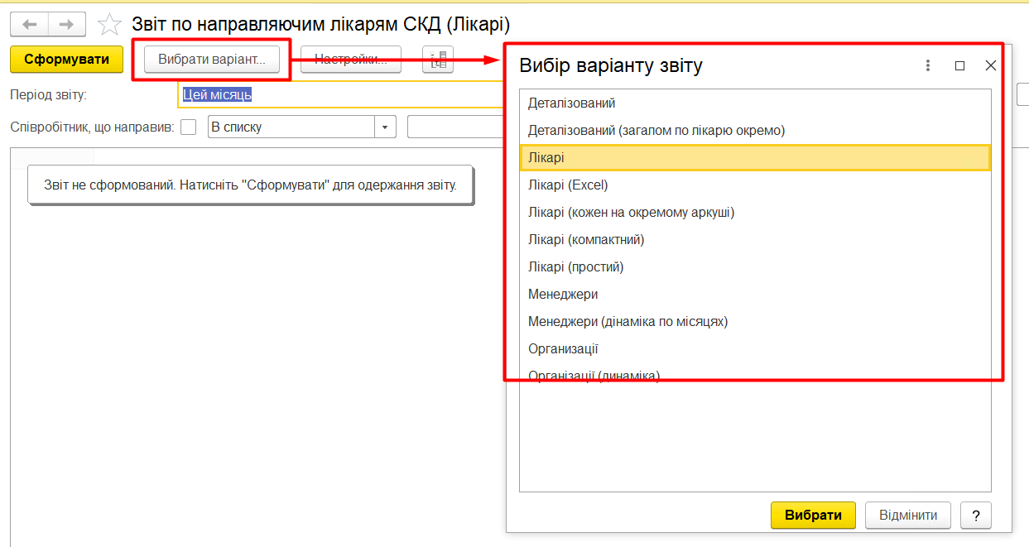Click the back navigation arrow
The width and height of the screenshot is (1029, 547).
(30, 24)
